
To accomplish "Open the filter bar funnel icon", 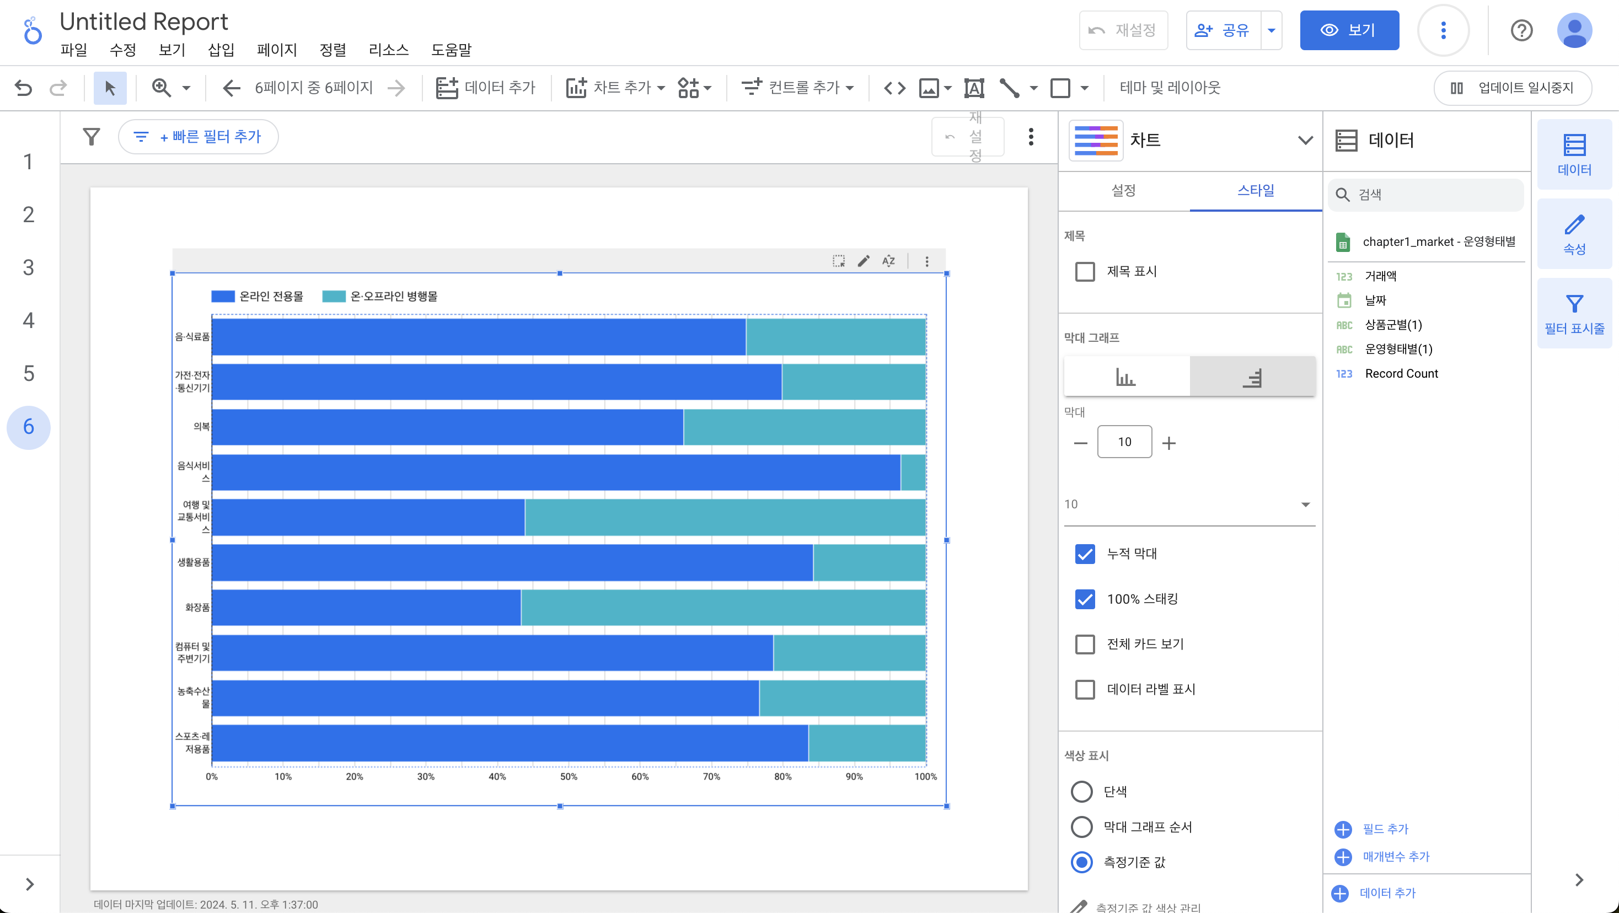I will pyautogui.click(x=92, y=136).
